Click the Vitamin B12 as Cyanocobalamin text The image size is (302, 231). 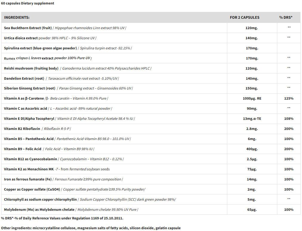coord(30,159)
